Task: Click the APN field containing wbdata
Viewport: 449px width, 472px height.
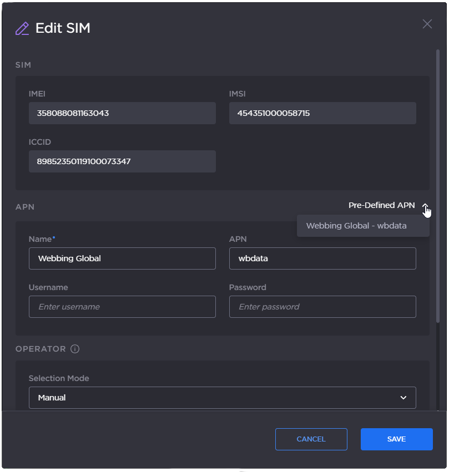Action: [322, 258]
